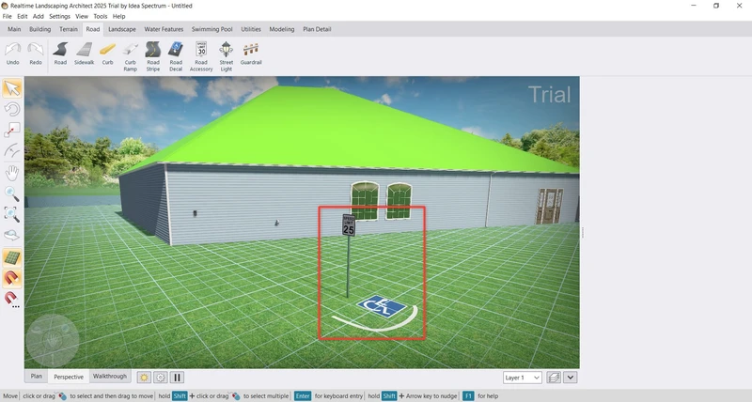The width and height of the screenshot is (752, 402).
Task: Expand the arrow next to layers button
Action: pyautogui.click(x=571, y=378)
